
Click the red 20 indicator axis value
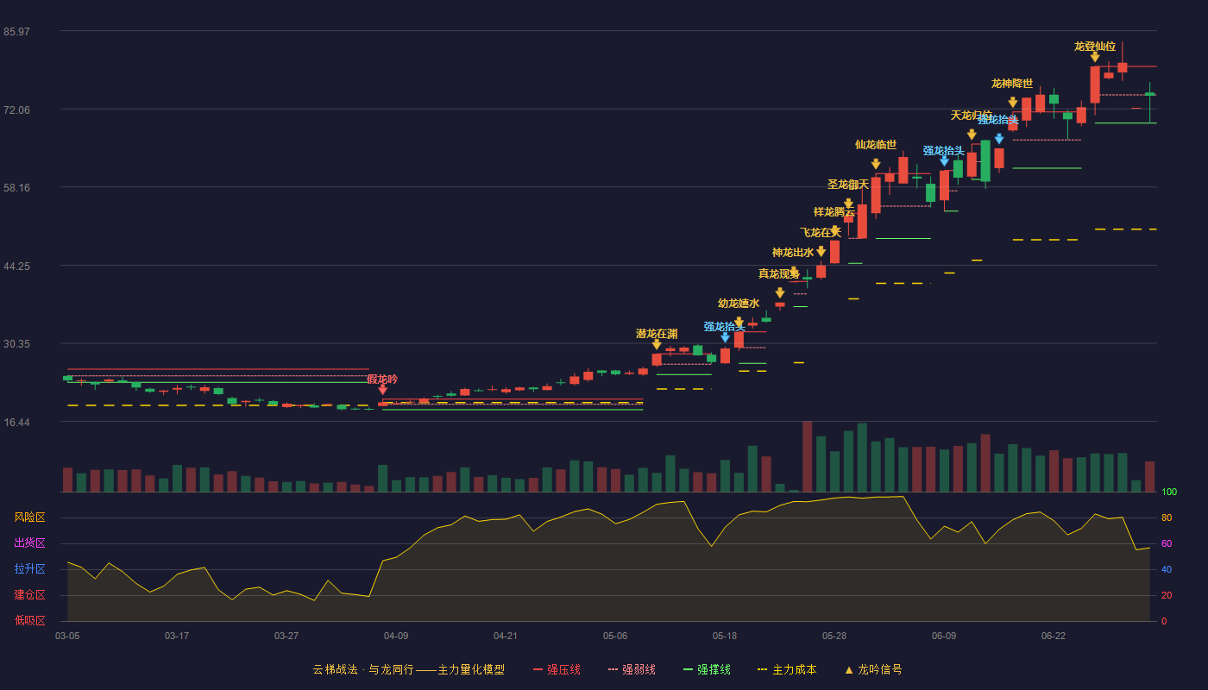(x=1166, y=595)
